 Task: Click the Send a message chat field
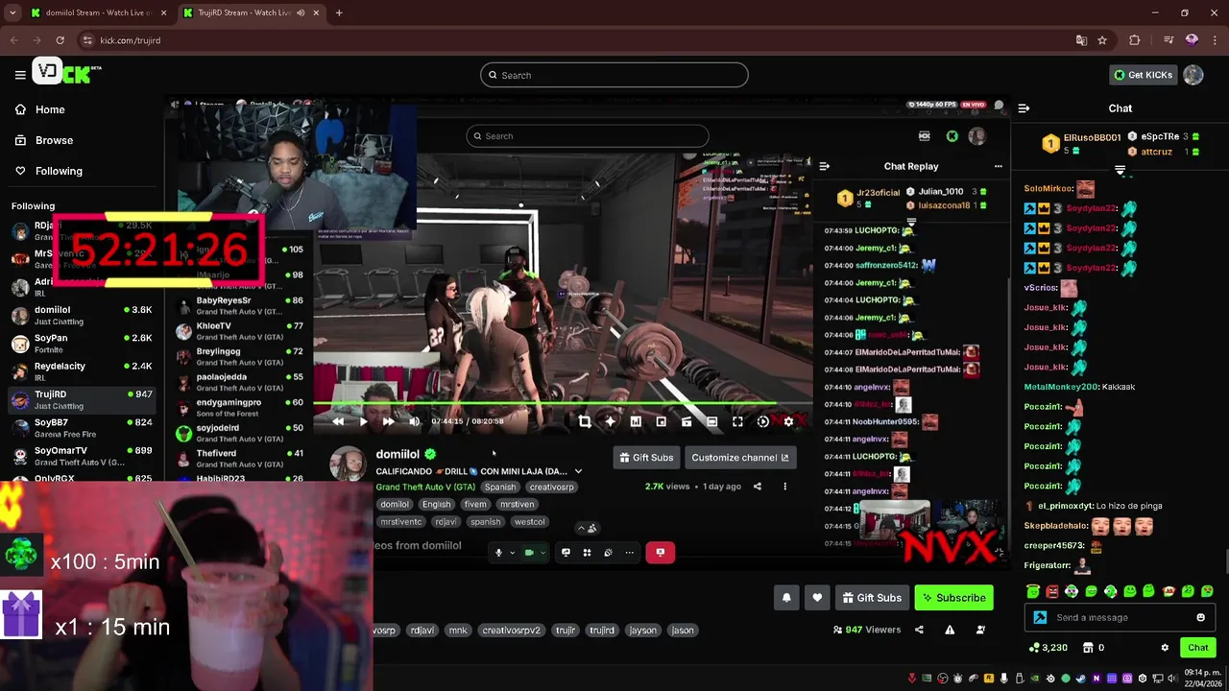coord(1120,617)
